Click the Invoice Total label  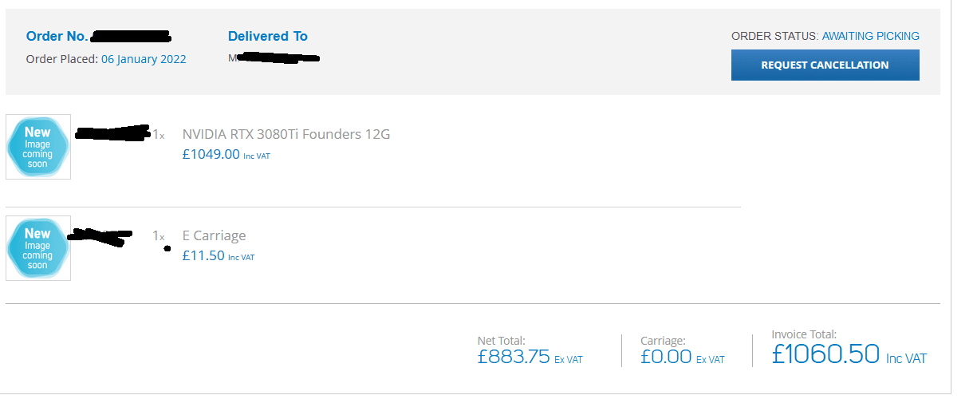point(804,334)
